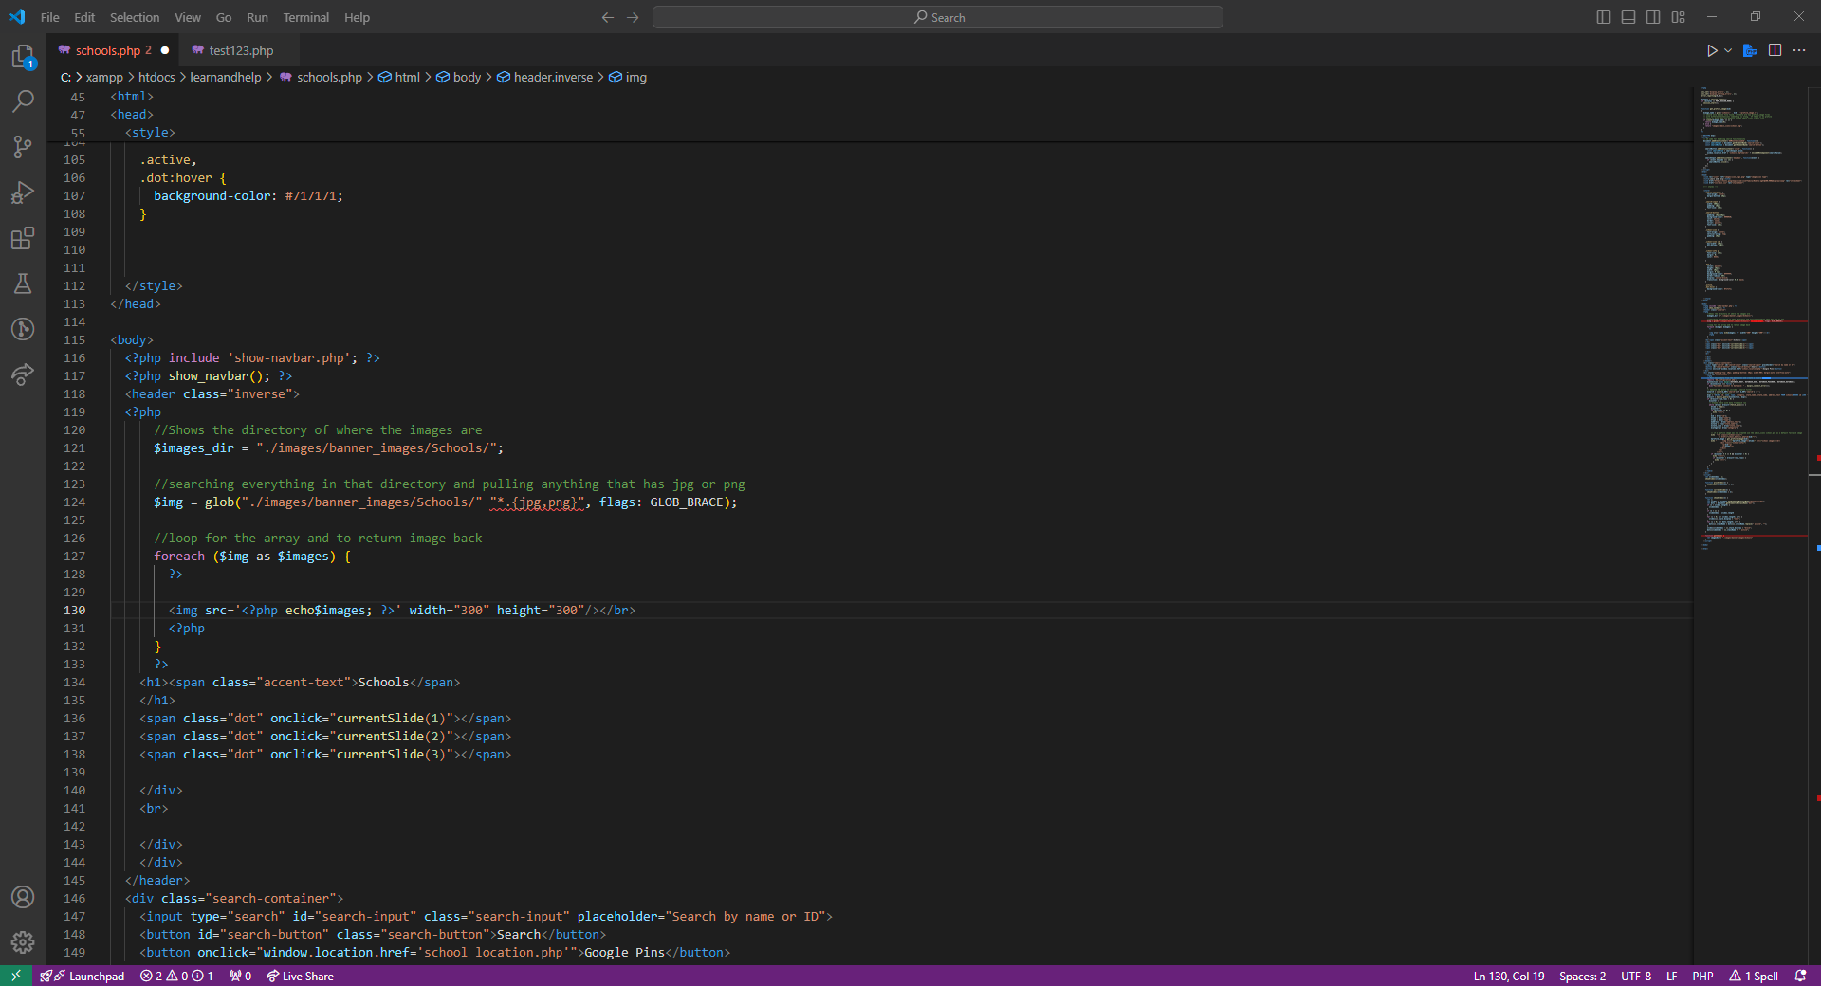The width and height of the screenshot is (1821, 986).
Task: Open the htdocs breadcrumb dropdown
Action: (x=156, y=77)
